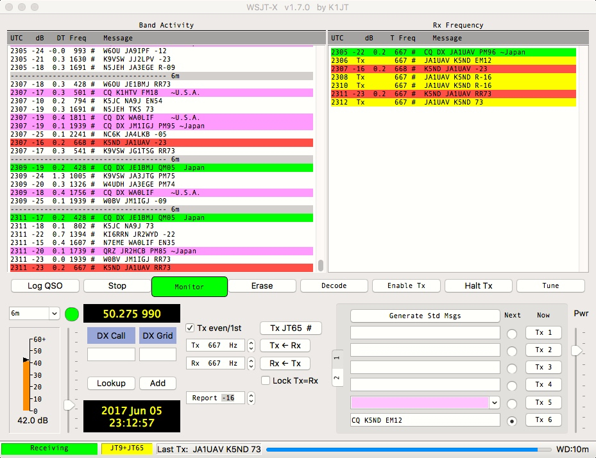This screenshot has width=596, height=458.
Task: Send message now with Tx 2 button
Action: 543,350
